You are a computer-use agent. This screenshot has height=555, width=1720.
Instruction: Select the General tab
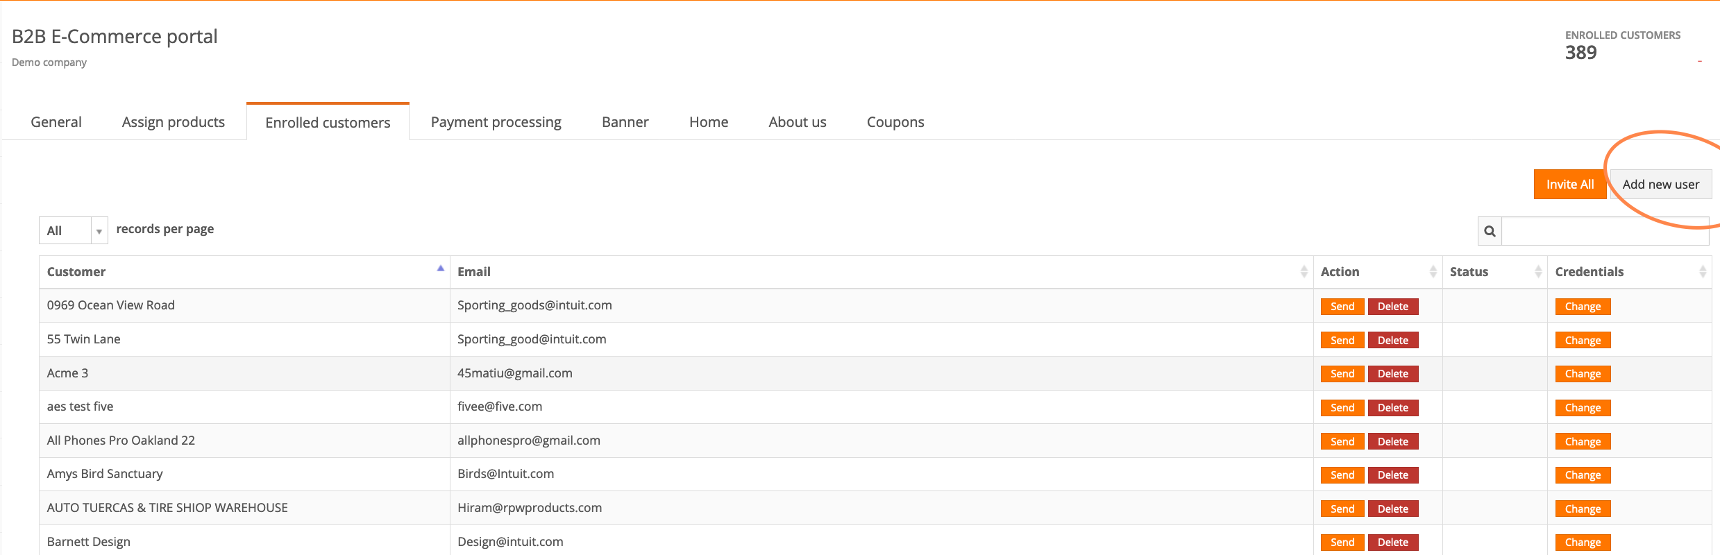(x=56, y=122)
